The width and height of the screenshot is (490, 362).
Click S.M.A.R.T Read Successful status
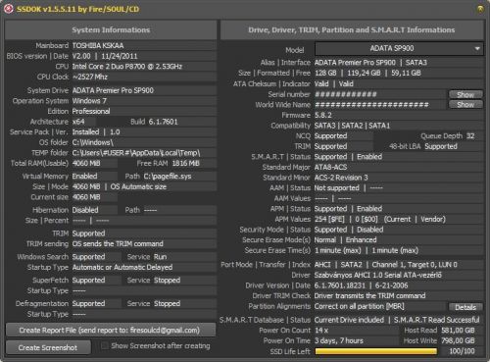tap(437, 320)
